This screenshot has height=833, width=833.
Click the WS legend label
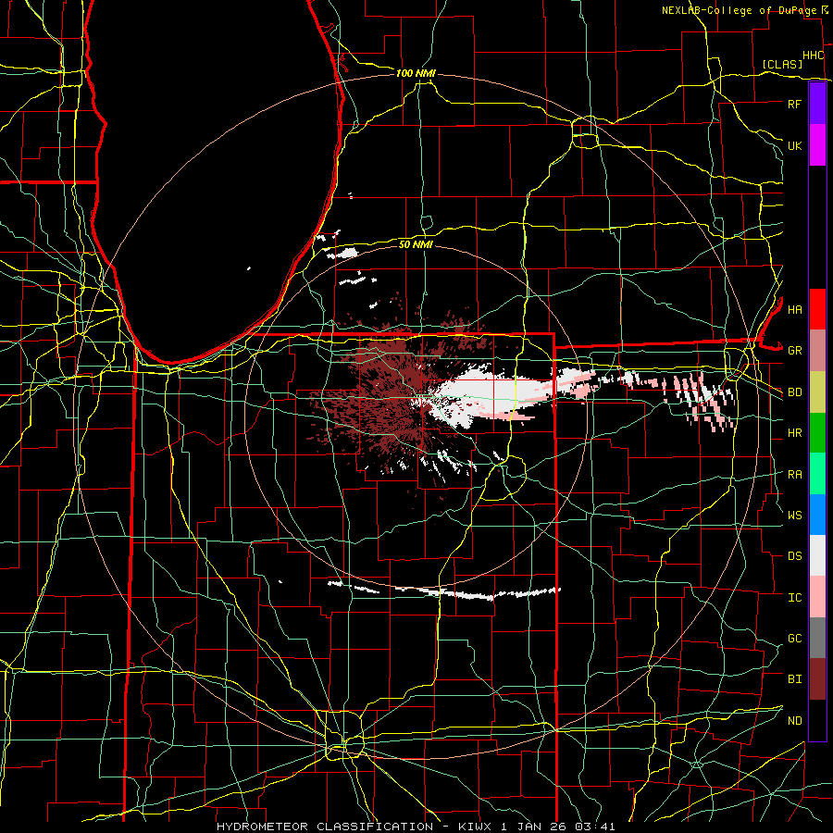794,516
